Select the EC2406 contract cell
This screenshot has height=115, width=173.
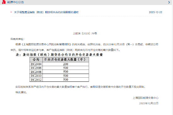coord(36,68)
